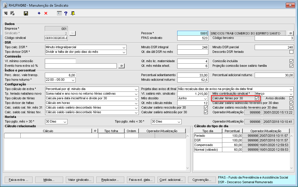The height and width of the screenshot is (187, 298).
Task: Open Tp. feriado natal/ano novo dropdown
Action: coord(136,94)
